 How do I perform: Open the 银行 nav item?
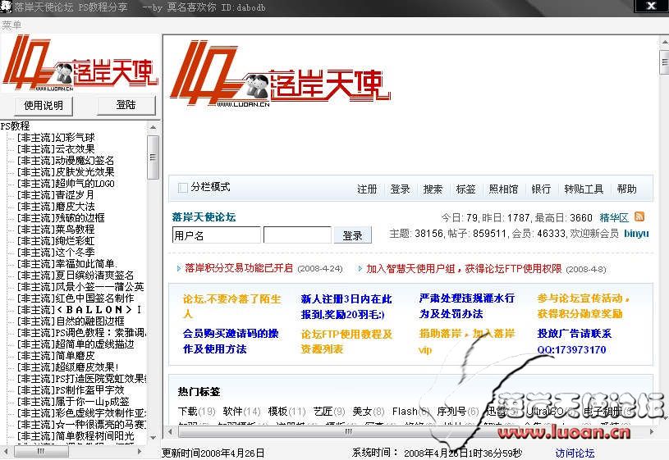tap(541, 189)
